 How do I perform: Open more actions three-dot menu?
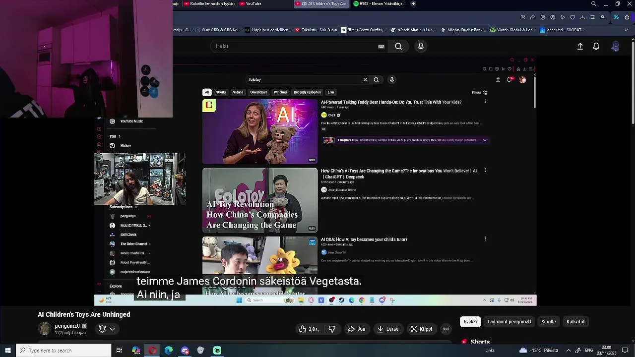pyautogui.click(x=446, y=329)
